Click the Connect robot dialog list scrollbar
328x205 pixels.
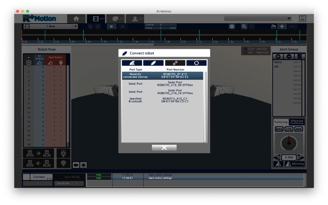tap(205, 107)
